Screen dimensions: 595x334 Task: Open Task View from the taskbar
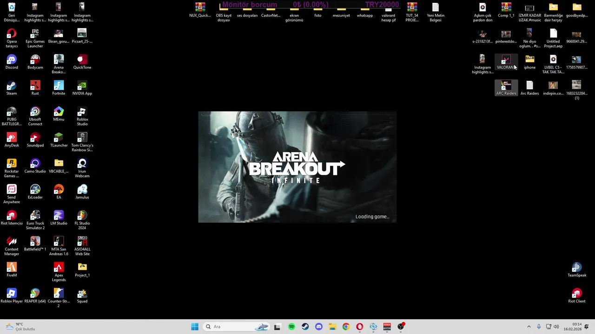[278, 327]
